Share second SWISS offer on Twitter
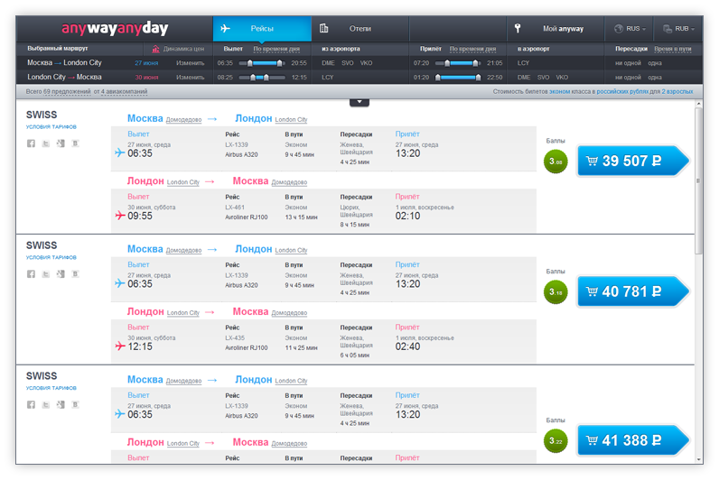The height and width of the screenshot is (480, 719). pyautogui.click(x=46, y=274)
